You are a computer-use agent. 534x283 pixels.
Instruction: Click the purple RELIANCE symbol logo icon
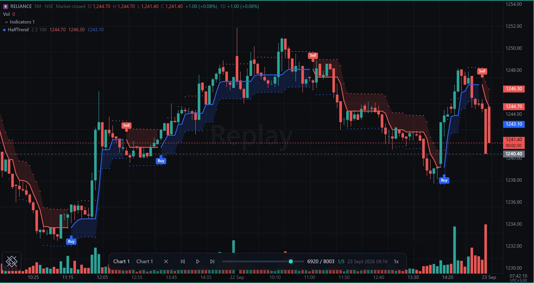tap(5, 6)
